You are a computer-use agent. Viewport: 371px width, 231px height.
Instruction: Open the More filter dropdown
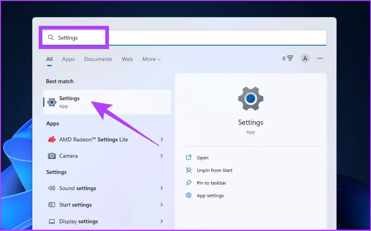point(151,59)
